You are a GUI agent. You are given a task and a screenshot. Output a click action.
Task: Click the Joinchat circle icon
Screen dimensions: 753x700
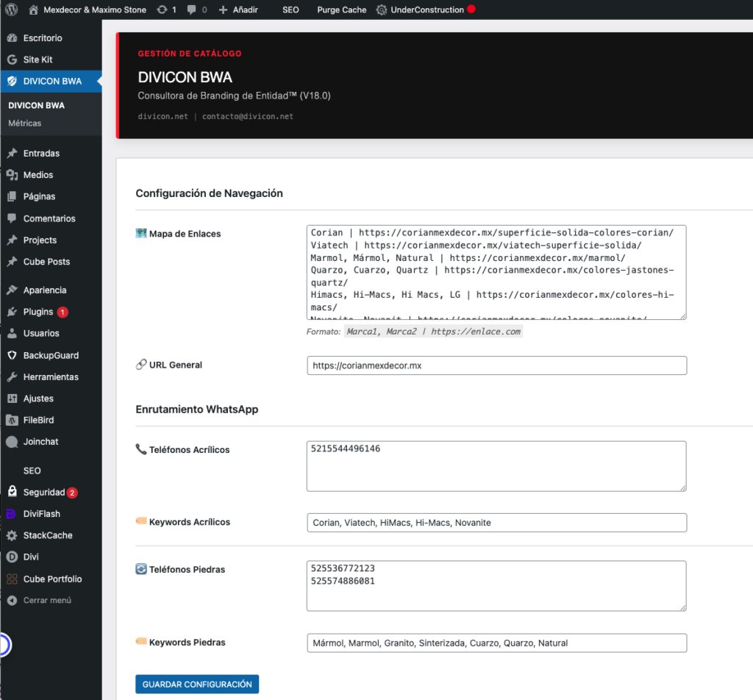tap(12, 442)
